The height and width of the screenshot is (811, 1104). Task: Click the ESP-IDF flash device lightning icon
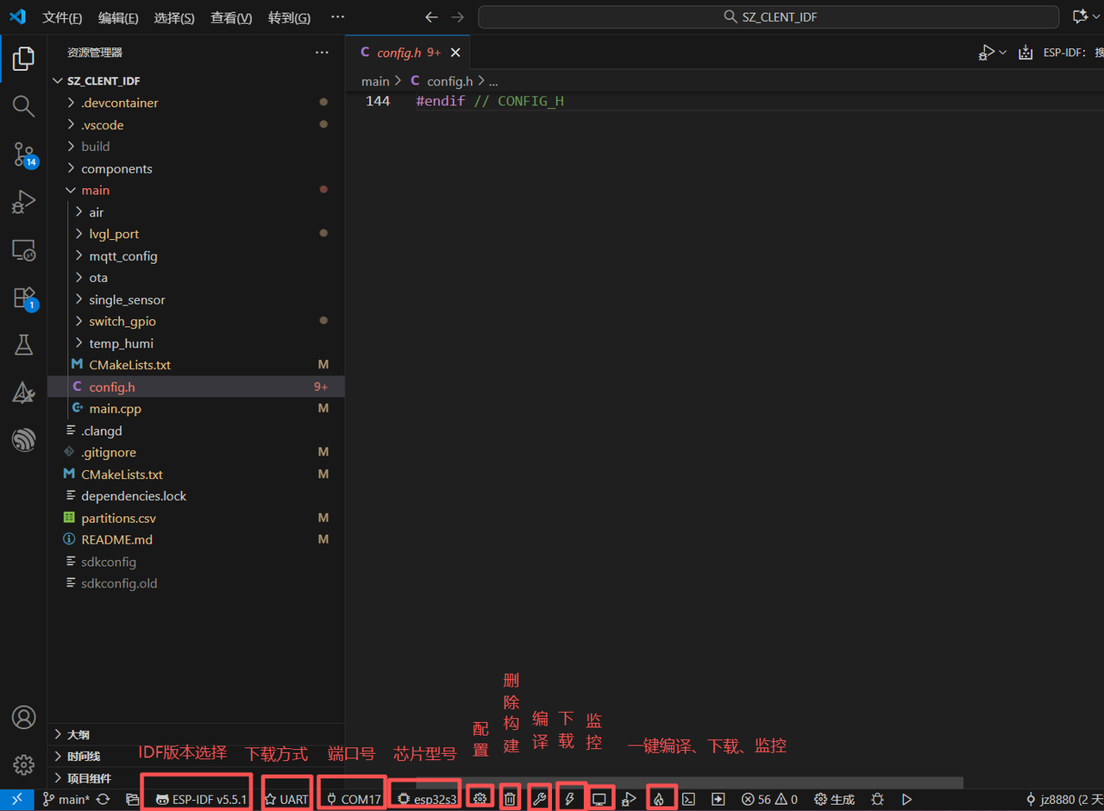click(x=569, y=799)
